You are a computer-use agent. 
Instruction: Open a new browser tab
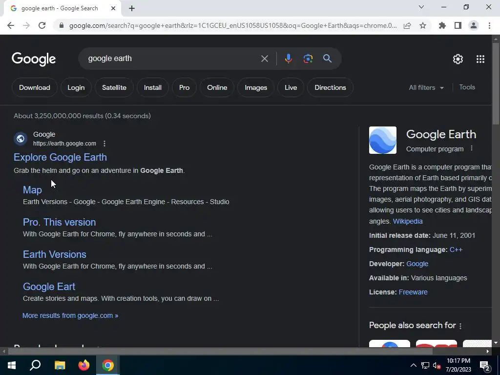tap(132, 8)
